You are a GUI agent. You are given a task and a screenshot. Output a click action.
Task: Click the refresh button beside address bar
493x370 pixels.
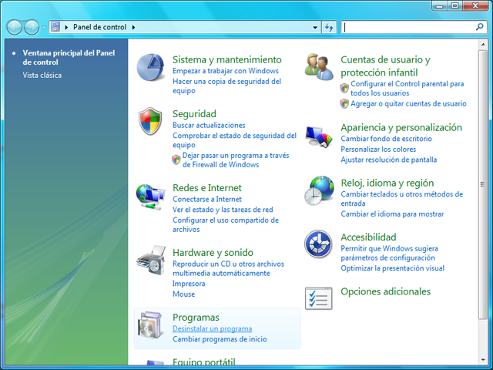(x=330, y=28)
